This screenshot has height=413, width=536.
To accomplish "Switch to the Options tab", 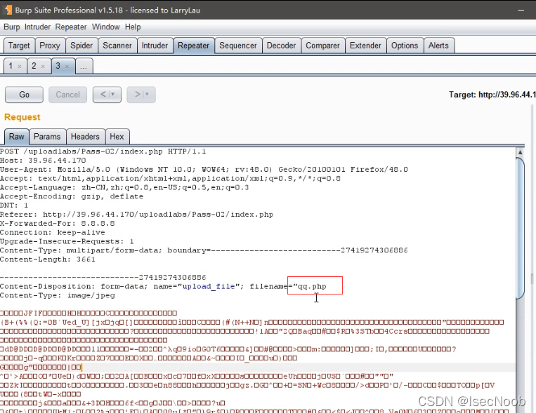I will [x=405, y=46].
